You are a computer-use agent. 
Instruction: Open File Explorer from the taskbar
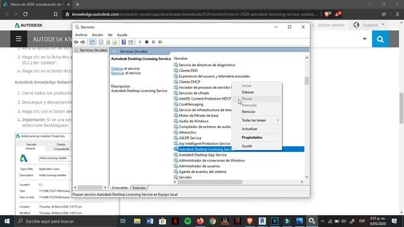137,221
